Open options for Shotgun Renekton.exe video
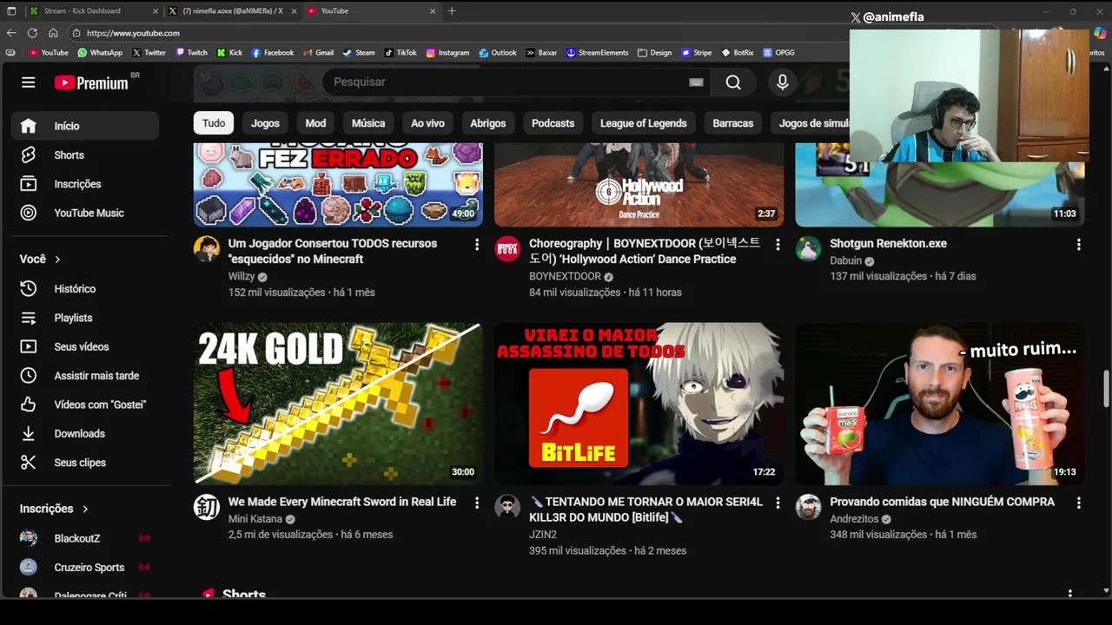Image resolution: width=1112 pixels, height=625 pixels. tap(1078, 245)
